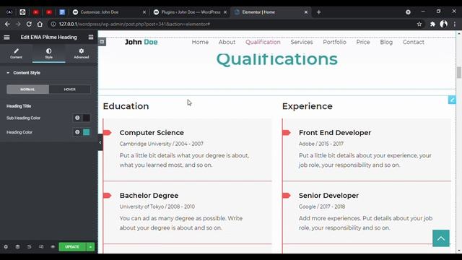Select the Qualifications heading widget
The image size is (462, 260).
tap(277, 59)
